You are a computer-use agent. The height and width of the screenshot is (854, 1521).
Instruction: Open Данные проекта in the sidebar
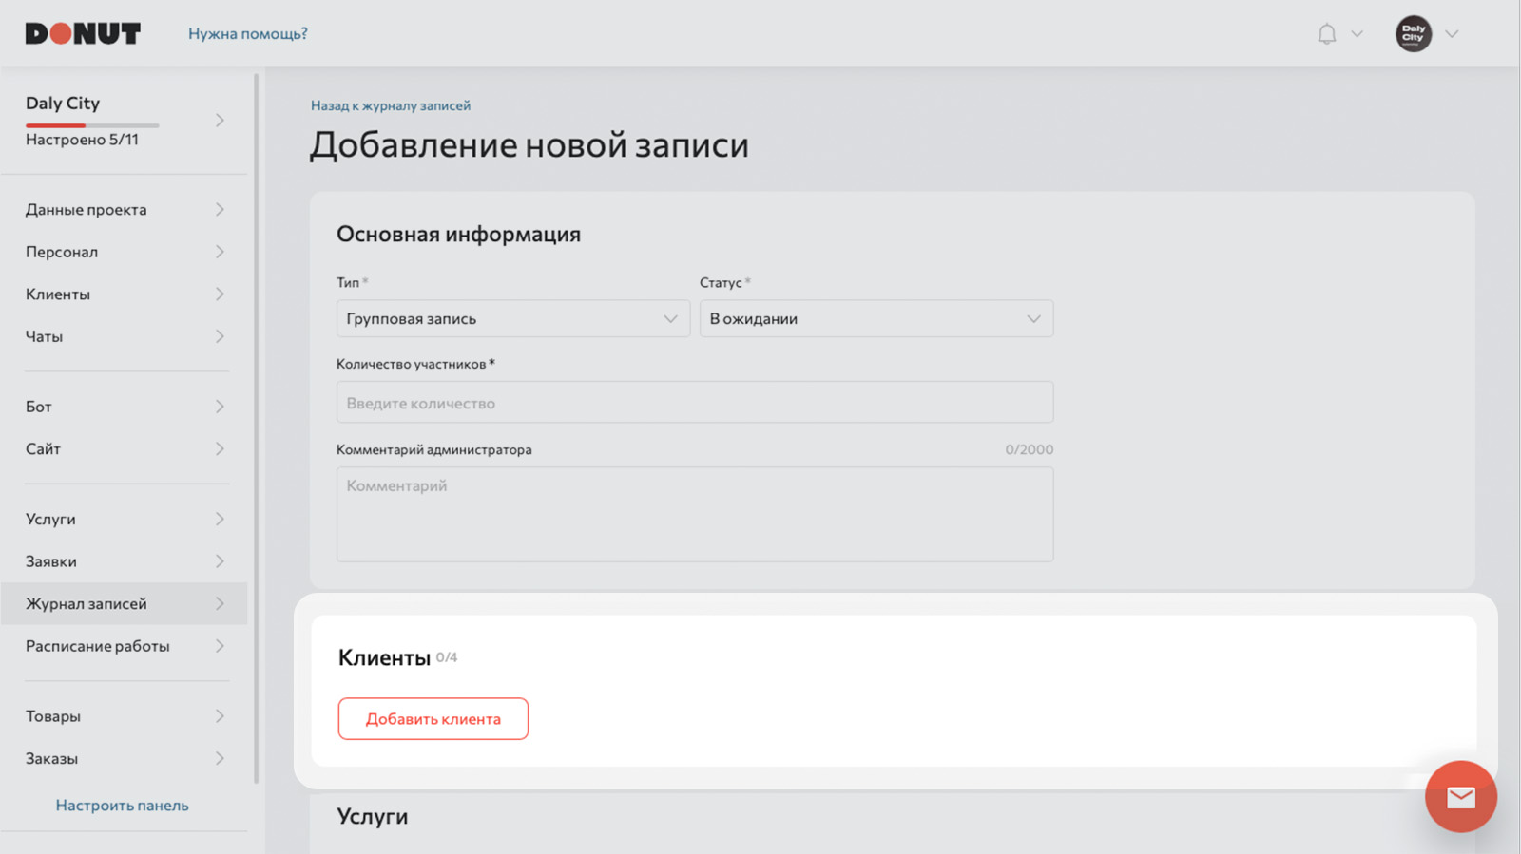(125, 209)
